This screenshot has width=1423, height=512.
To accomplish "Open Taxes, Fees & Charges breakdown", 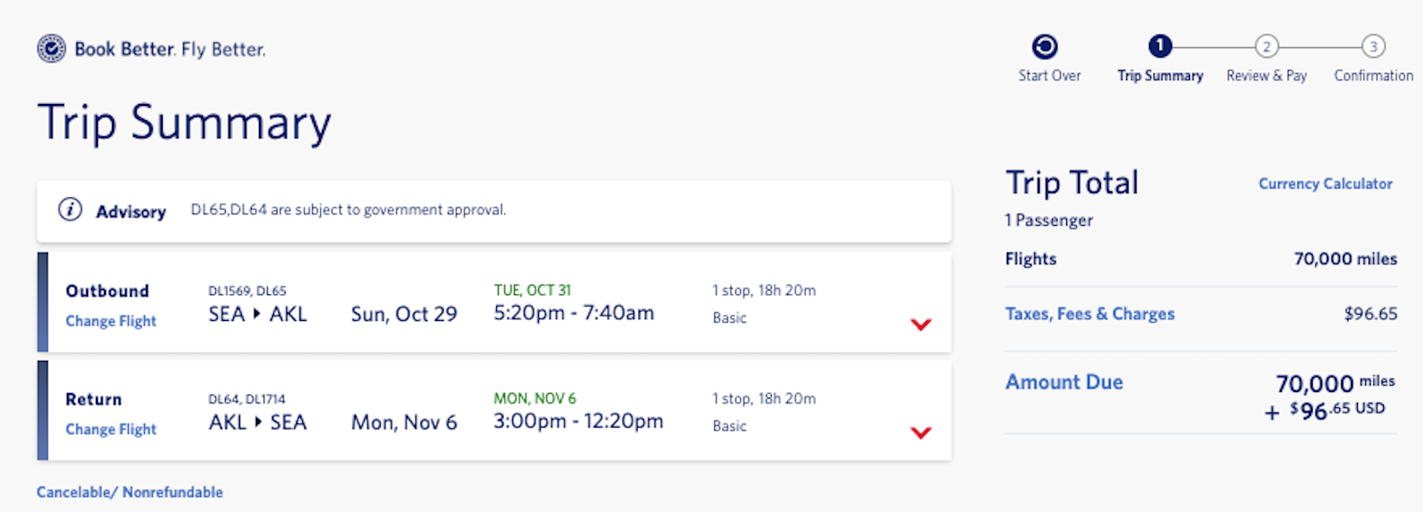I will click(1089, 314).
